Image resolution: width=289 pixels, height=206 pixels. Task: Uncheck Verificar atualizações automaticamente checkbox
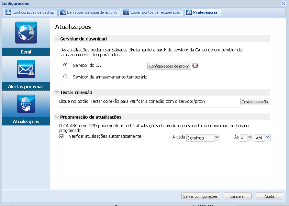62,136
